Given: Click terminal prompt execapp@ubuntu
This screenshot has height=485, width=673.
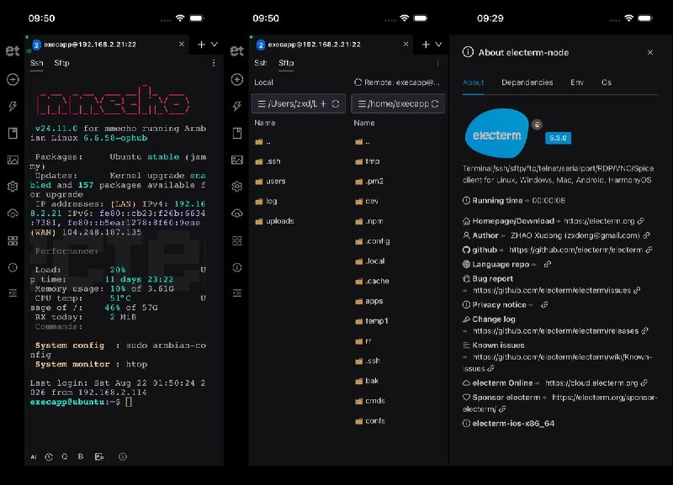Looking at the screenshot, I should point(67,402).
